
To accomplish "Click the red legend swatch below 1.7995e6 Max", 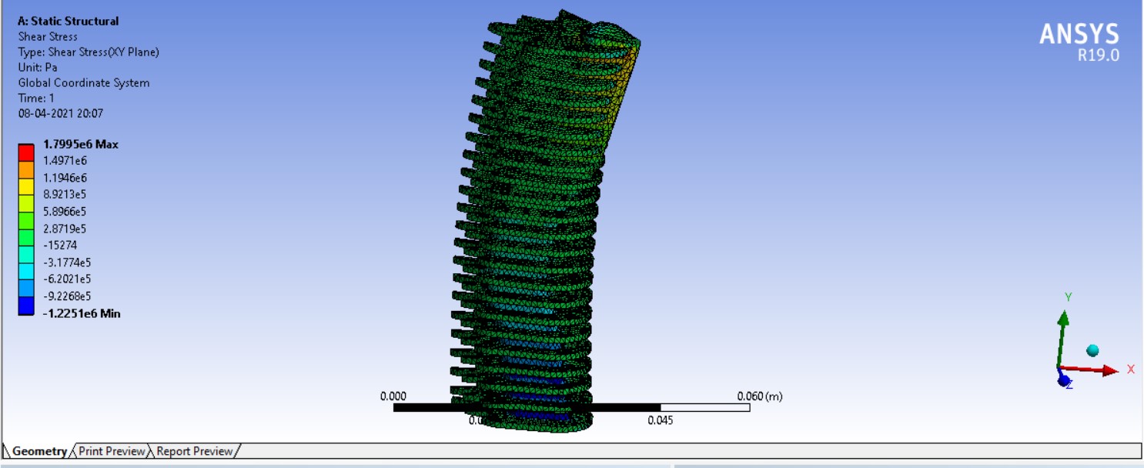I will pos(27,152).
